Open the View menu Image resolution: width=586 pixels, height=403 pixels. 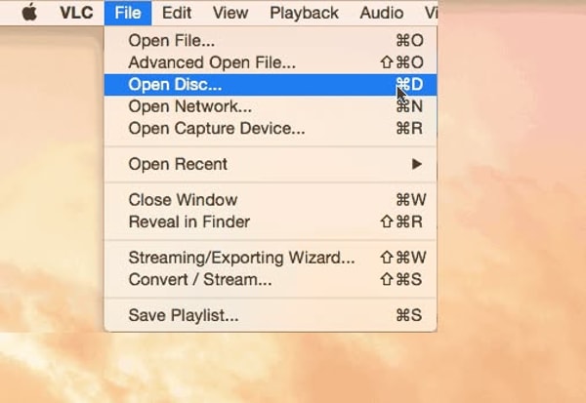pyautogui.click(x=230, y=13)
